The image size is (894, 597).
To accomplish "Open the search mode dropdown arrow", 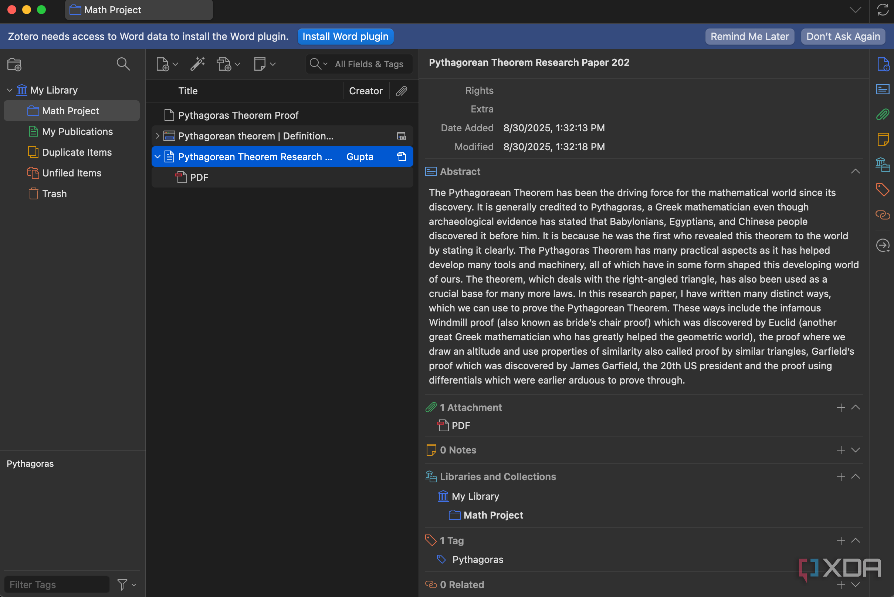I will click(325, 64).
